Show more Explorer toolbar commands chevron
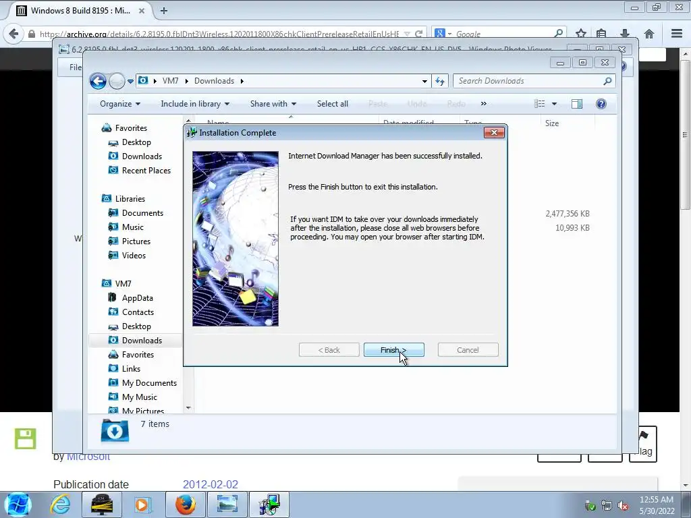Screen dimensions: 691x518 pyautogui.click(x=483, y=104)
